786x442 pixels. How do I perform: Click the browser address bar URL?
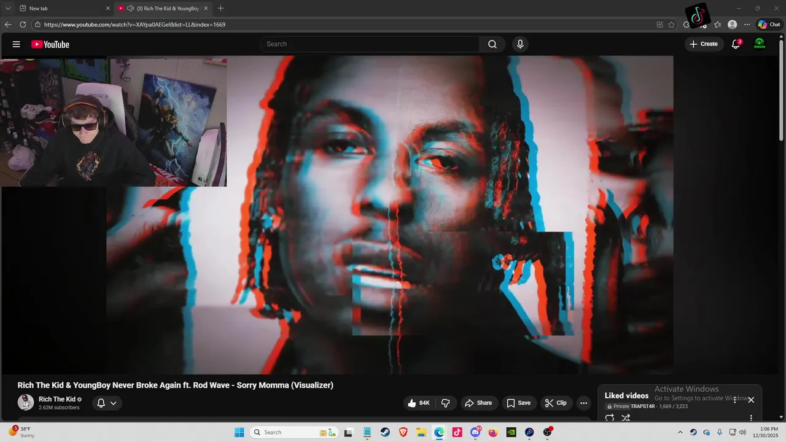coord(134,25)
